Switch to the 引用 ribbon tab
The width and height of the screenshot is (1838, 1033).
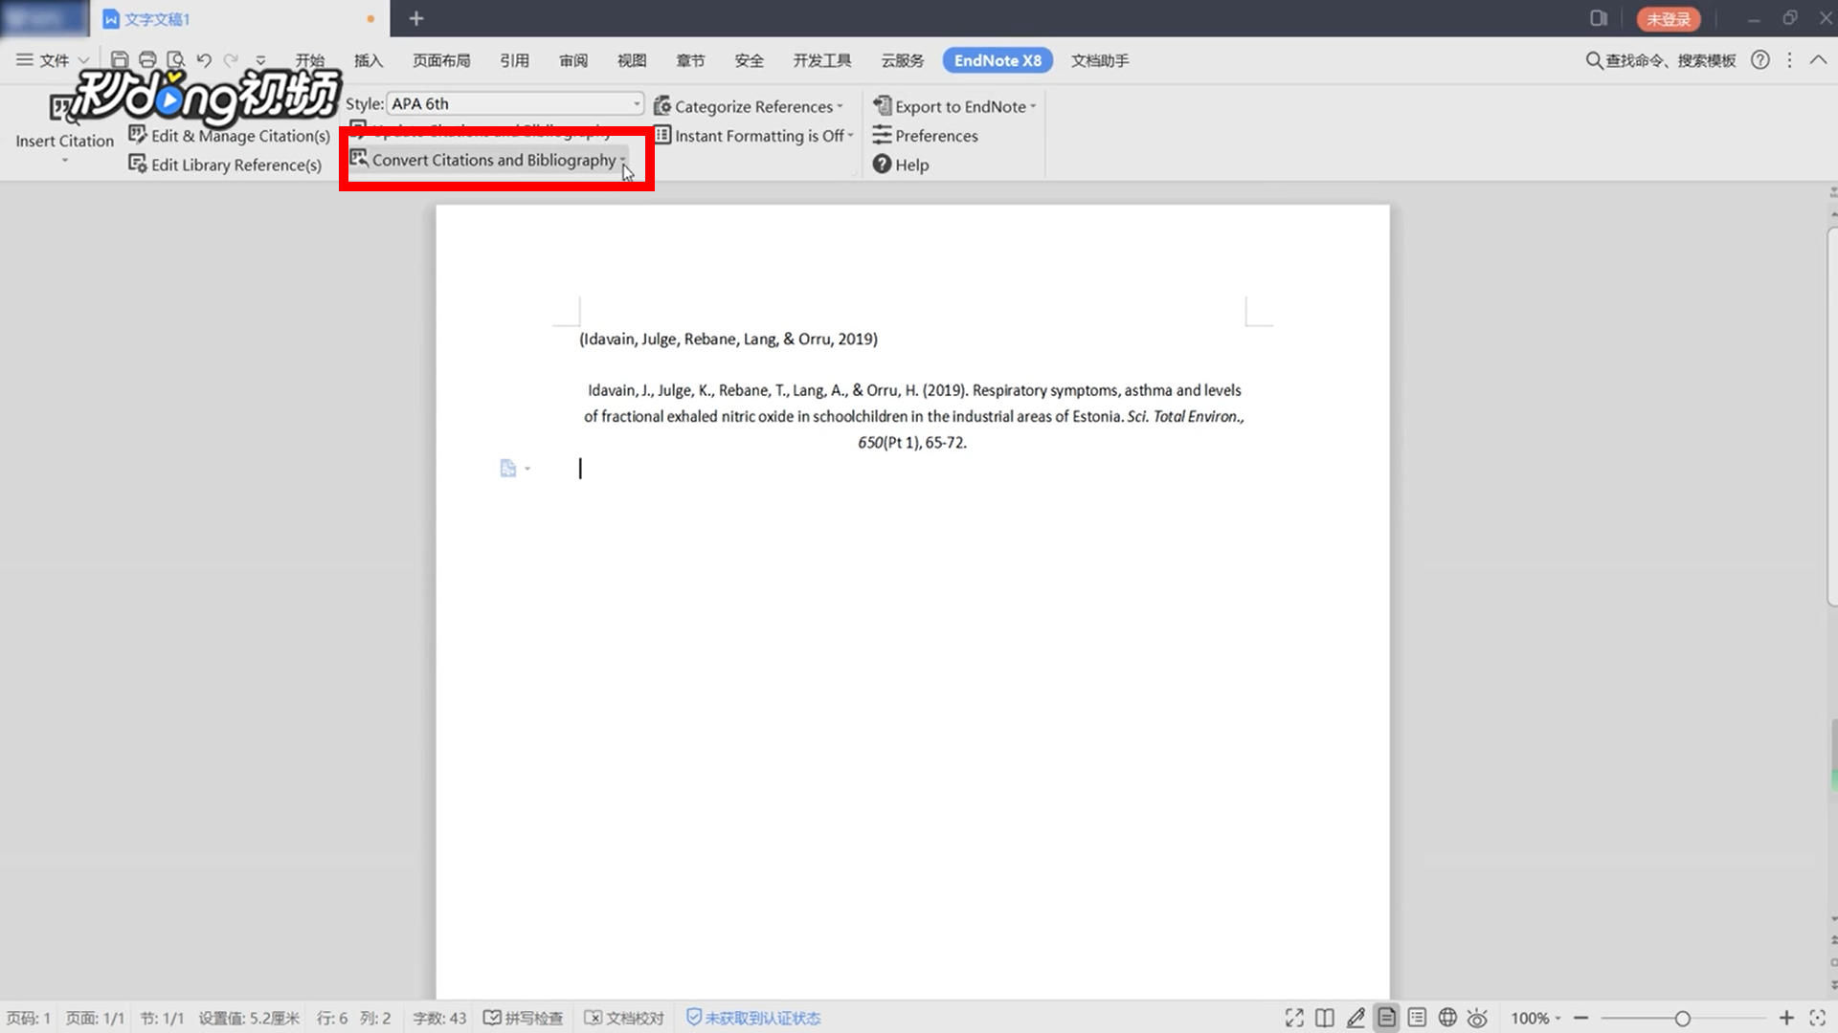(x=514, y=59)
